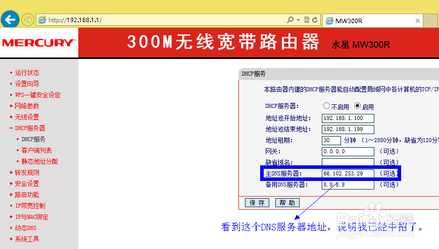Click the MERCURY logo
This screenshot has height=249, width=439.
tap(39, 43)
